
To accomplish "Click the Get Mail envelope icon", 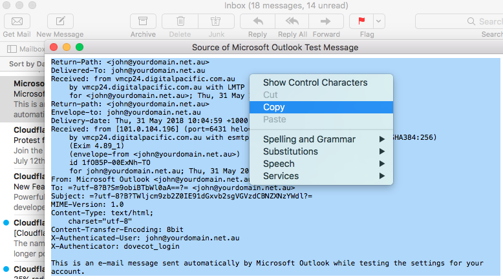I will coord(17,21).
